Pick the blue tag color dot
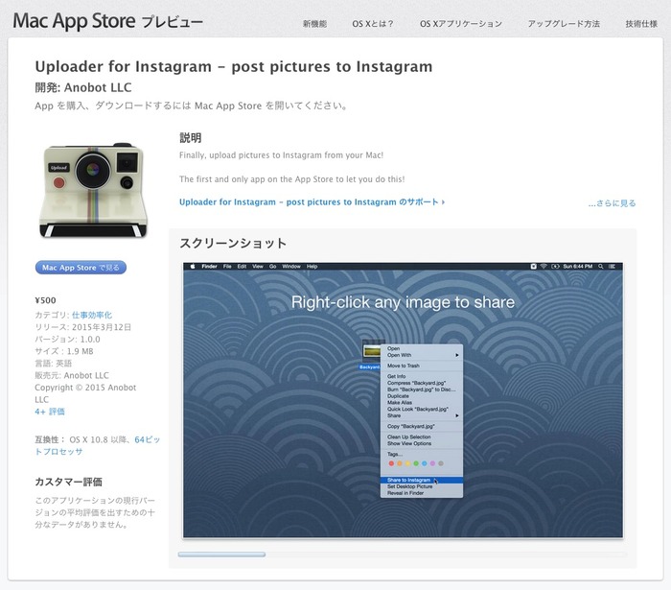The width and height of the screenshot is (671, 590). point(424,463)
